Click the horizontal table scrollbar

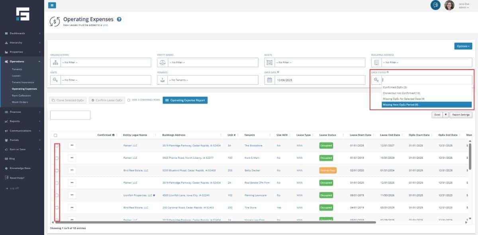coord(215,222)
